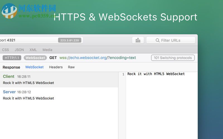223x139 pixels.
Task: Open the Headers response tab
Action: (56, 67)
